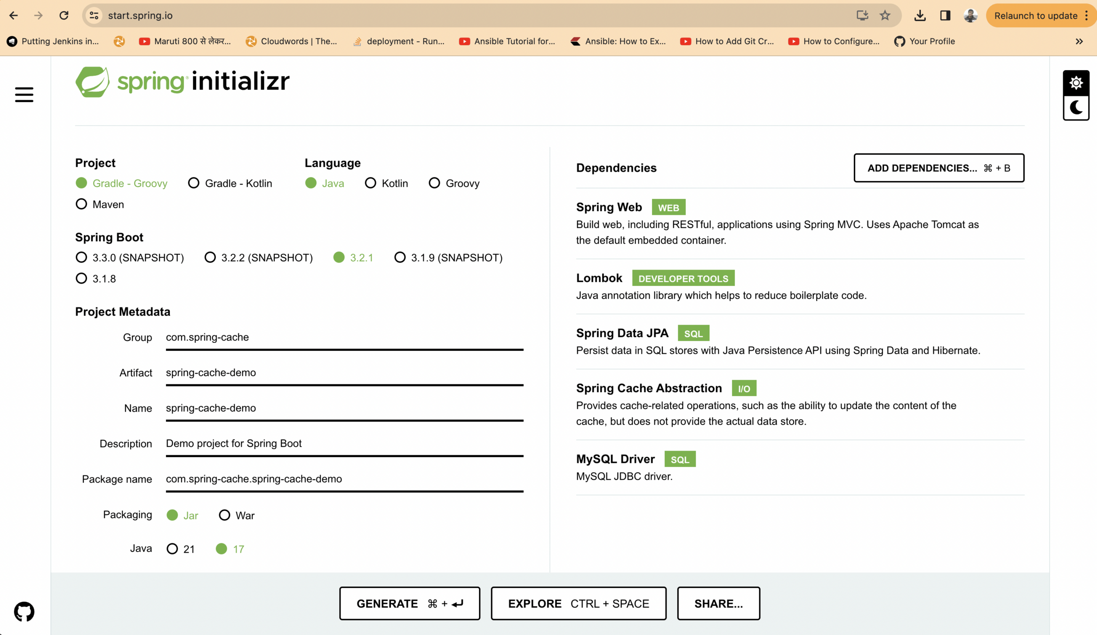The image size is (1097, 635).
Task: Open the hamburger side menu
Action: (x=24, y=95)
